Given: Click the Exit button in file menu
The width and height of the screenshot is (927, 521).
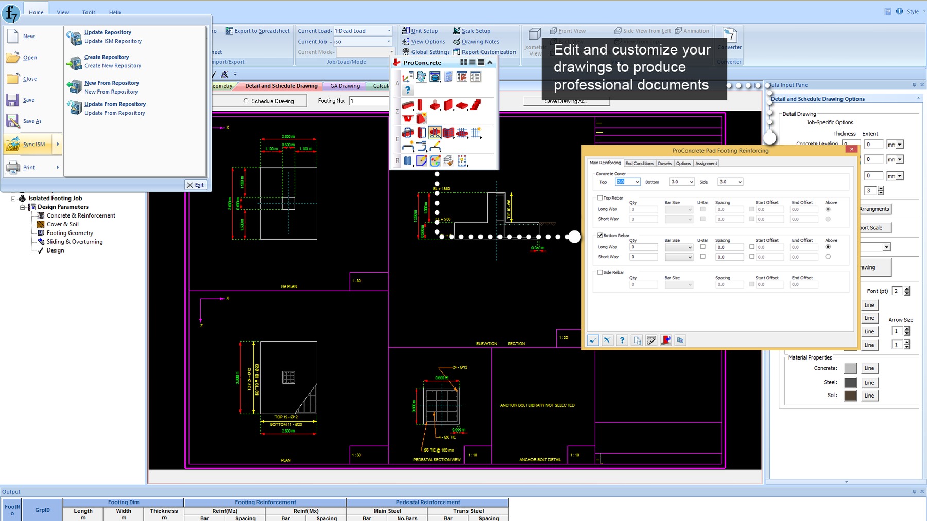Looking at the screenshot, I should pyautogui.click(x=196, y=185).
